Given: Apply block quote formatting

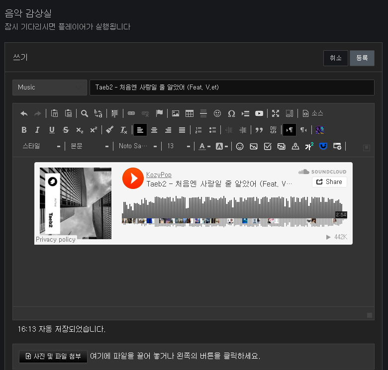Looking at the screenshot, I should click(x=259, y=130).
